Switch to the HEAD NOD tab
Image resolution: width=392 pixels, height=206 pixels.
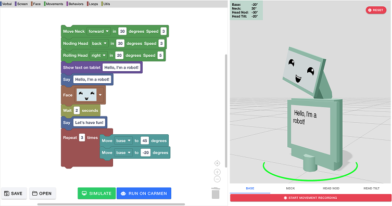(x=331, y=188)
